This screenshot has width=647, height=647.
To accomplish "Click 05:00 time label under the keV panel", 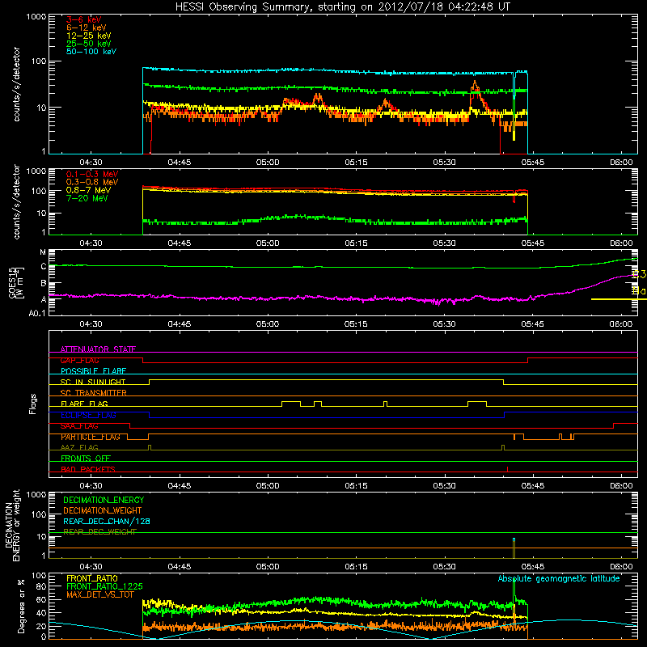I will click(268, 163).
